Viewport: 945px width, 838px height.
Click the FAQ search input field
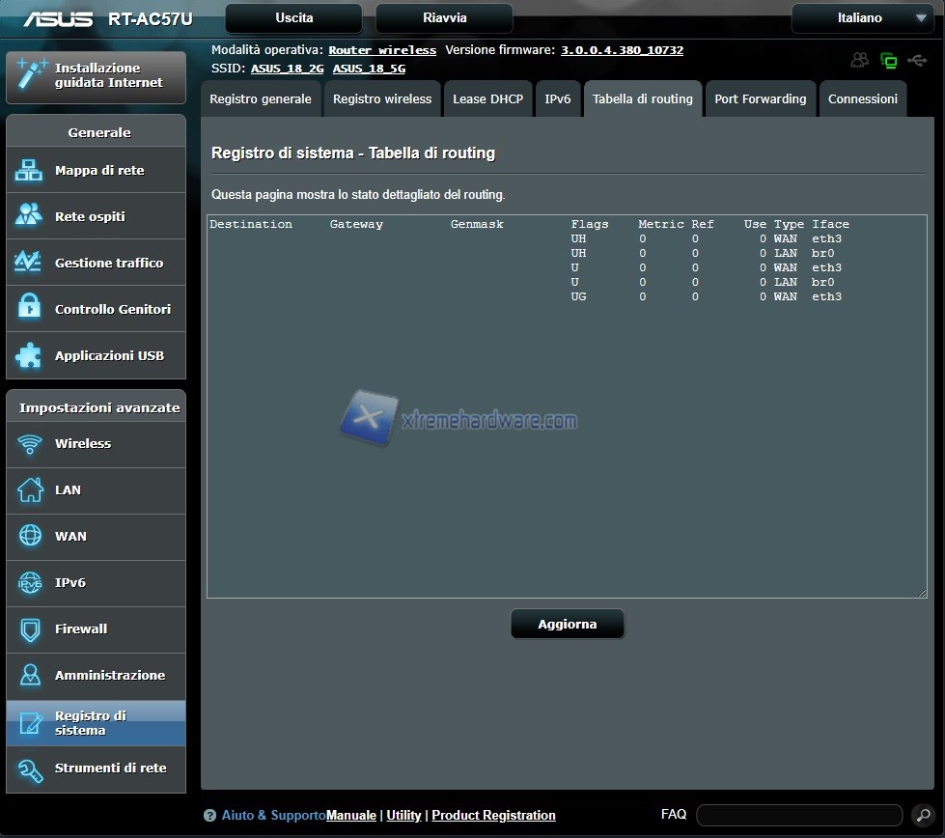tap(798, 816)
